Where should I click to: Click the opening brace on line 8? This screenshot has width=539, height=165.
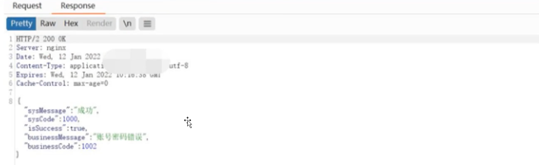pyautogui.click(x=19, y=101)
